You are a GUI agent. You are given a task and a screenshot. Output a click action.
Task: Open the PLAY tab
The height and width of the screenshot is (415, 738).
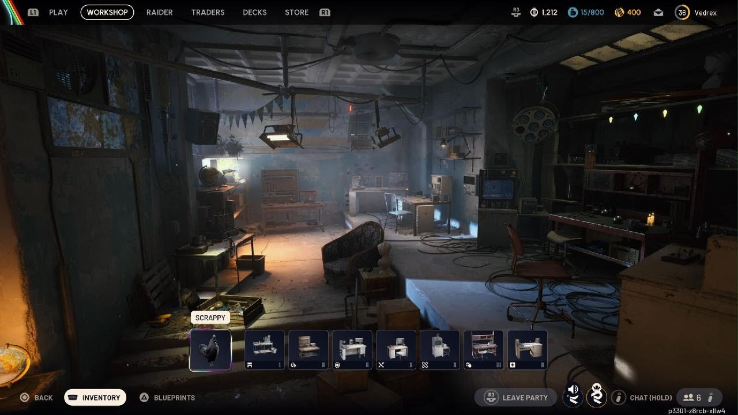(58, 12)
